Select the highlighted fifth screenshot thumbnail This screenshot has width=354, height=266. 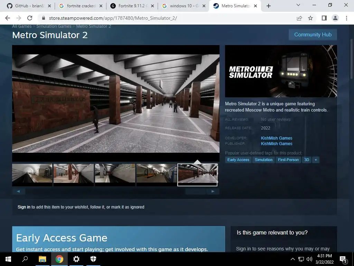[x=197, y=175]
